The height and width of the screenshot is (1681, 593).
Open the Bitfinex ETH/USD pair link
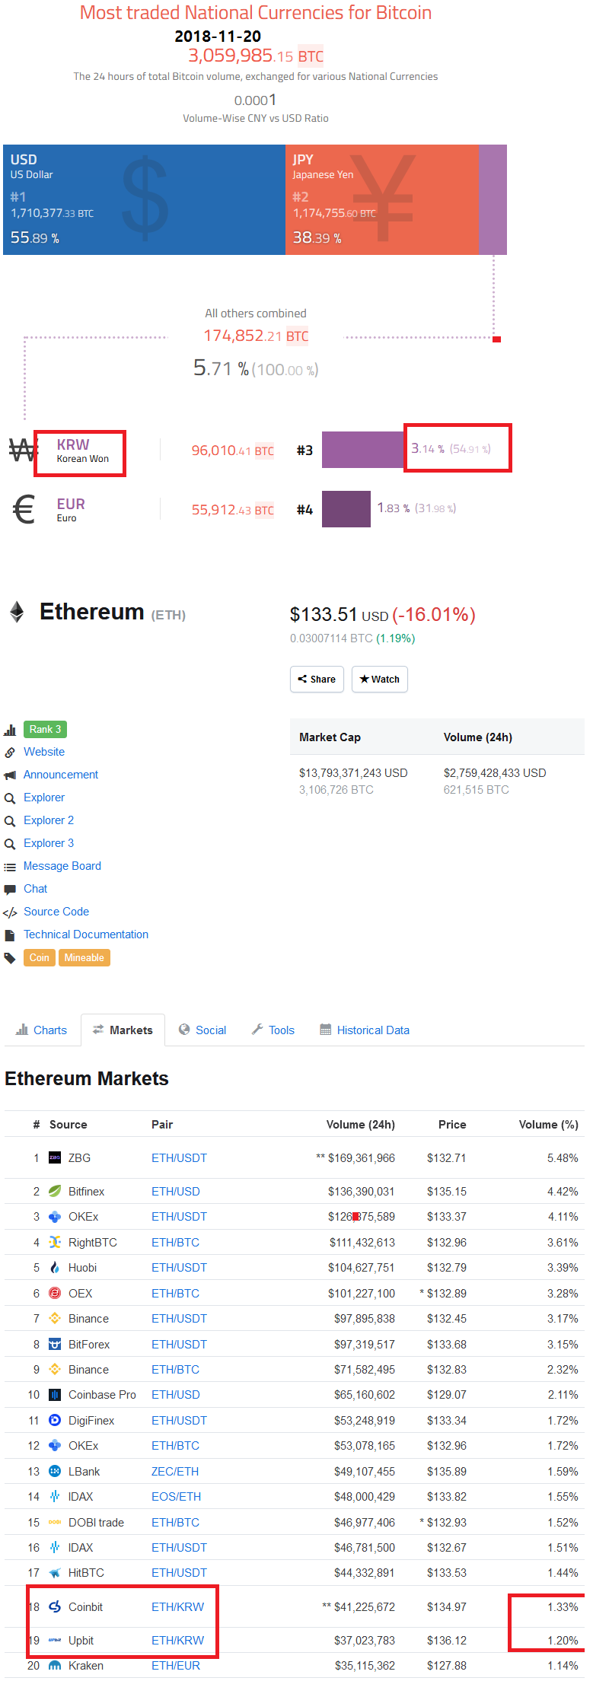[x=176, y=1191]
